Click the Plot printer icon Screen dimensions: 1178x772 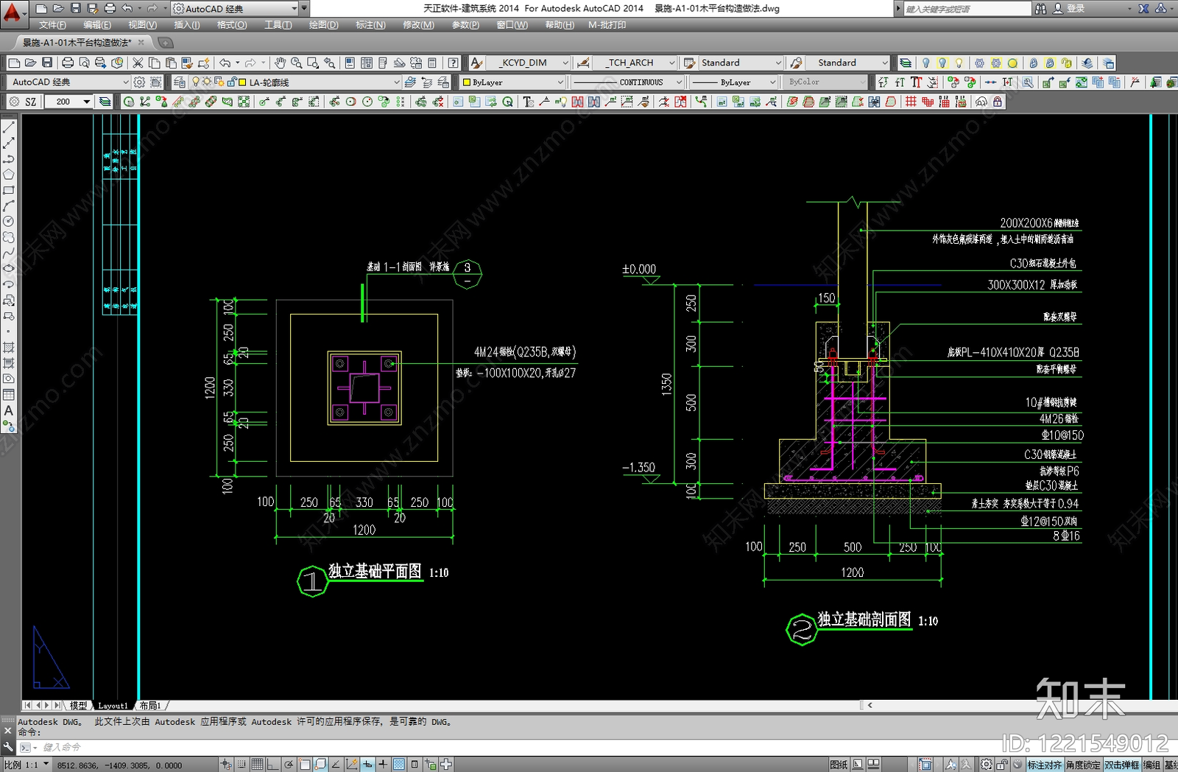68,63
